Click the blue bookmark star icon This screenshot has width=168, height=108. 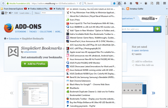pyautogui.click(x=114, y=3)
